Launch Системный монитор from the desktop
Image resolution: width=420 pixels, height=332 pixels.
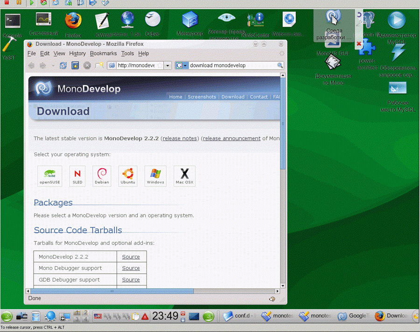tap(44, 19)
